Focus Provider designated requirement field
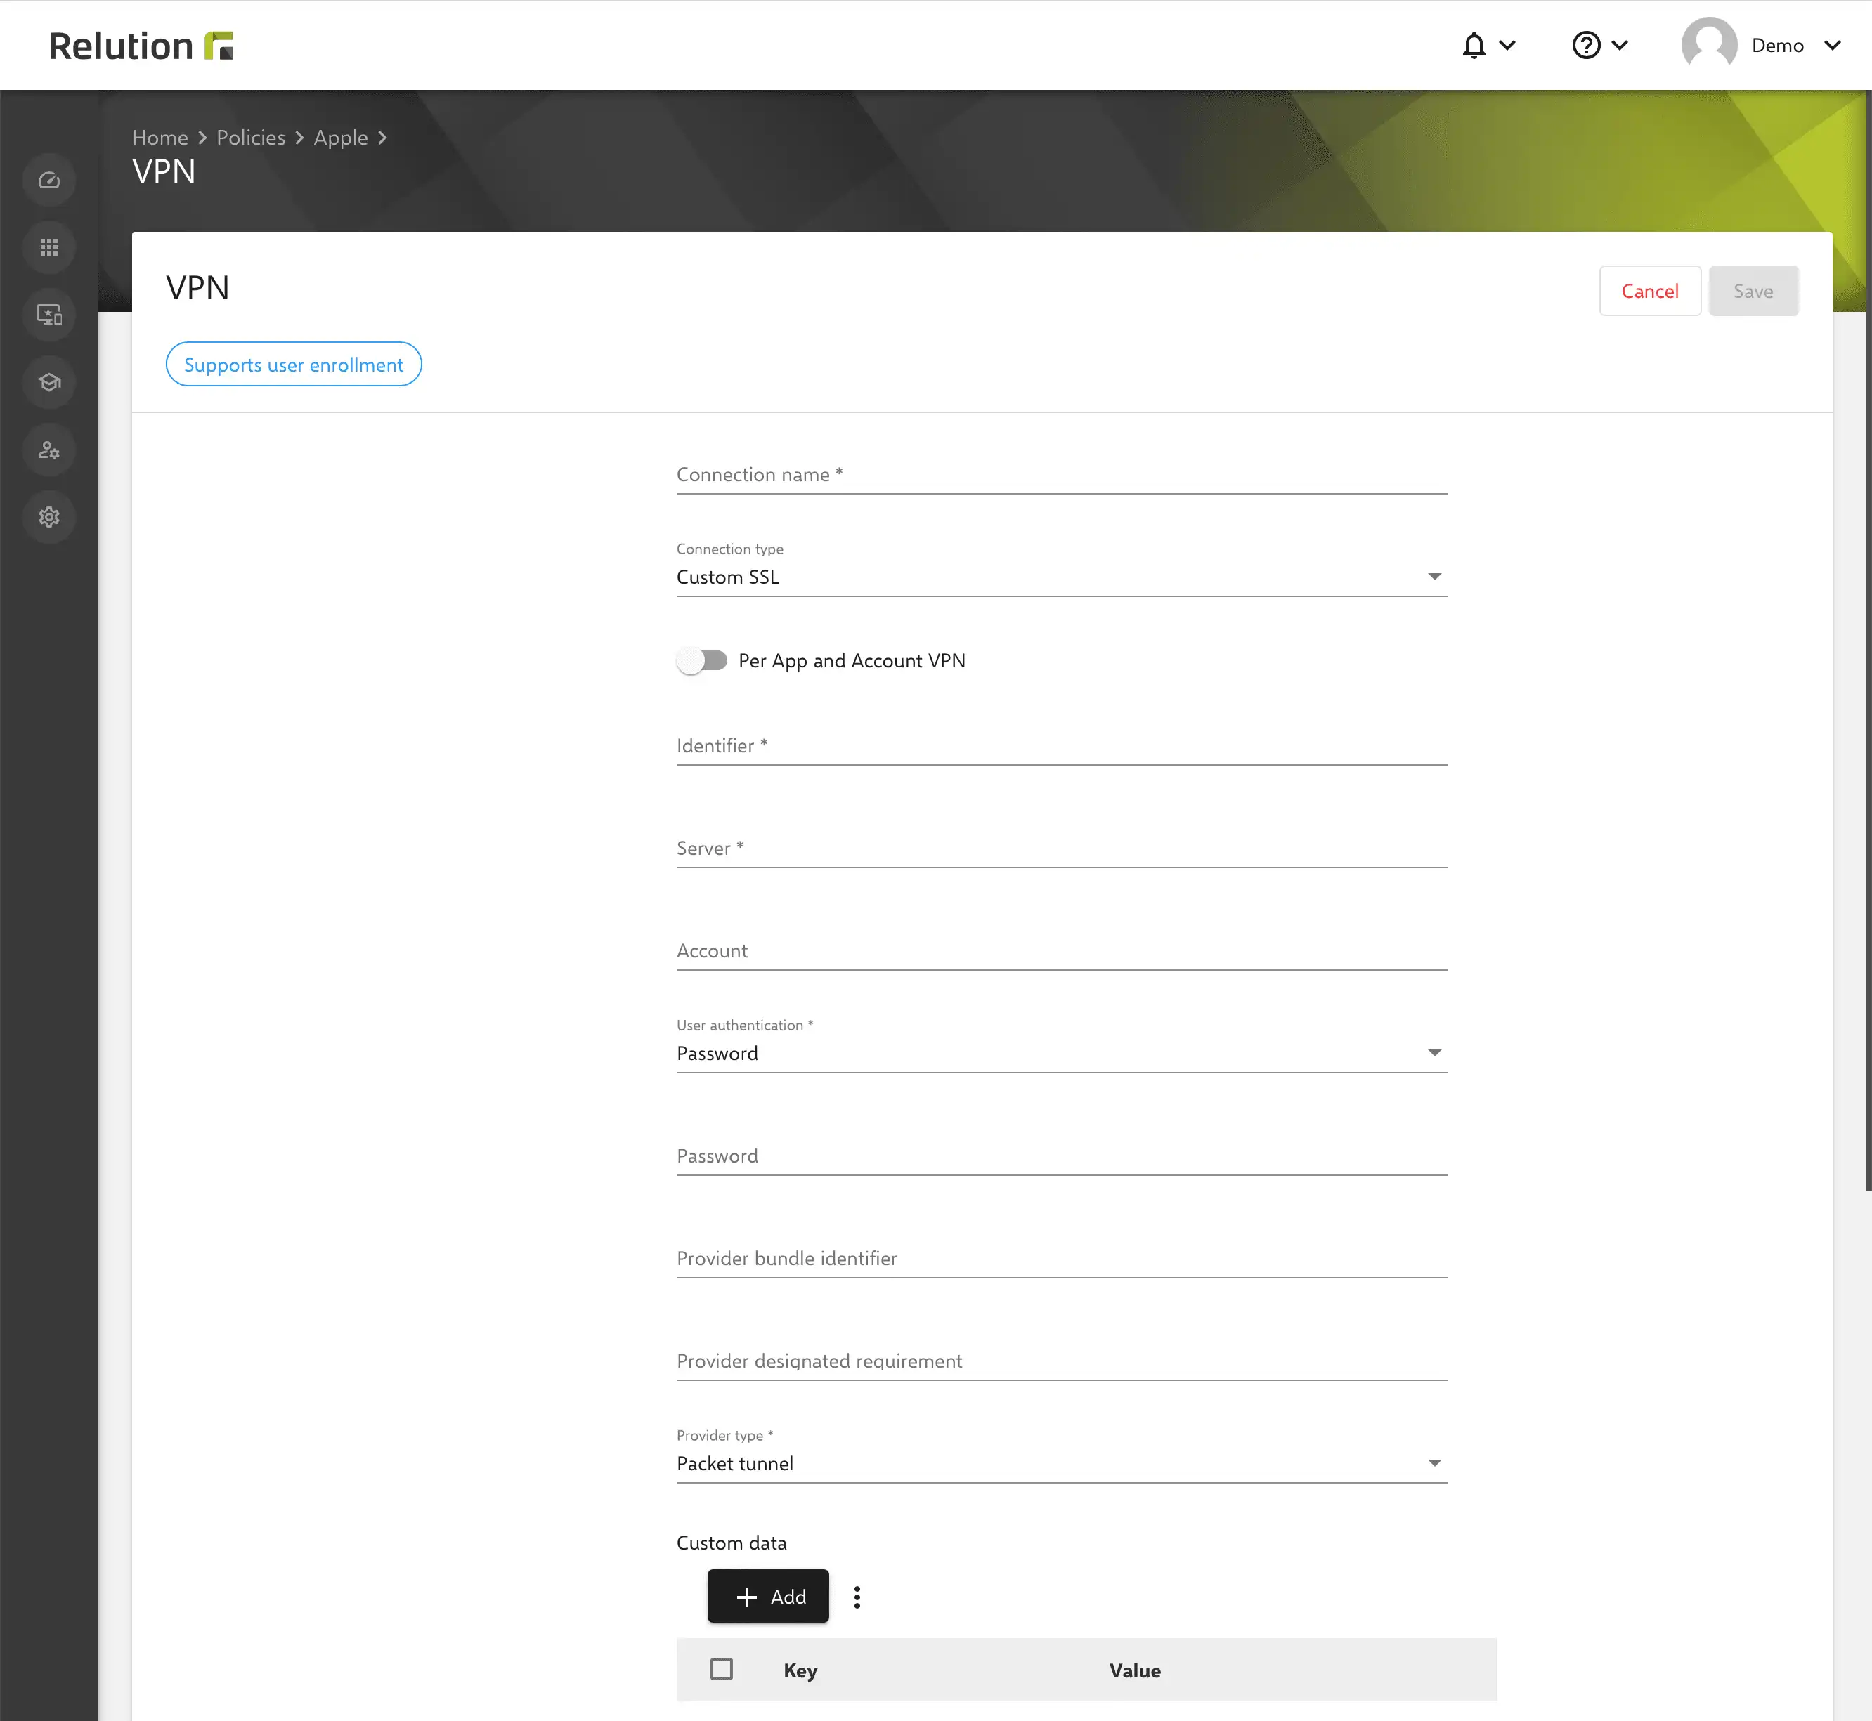The height and width of the screenshot is (1721, 1872). [x=1061, y=1361]
